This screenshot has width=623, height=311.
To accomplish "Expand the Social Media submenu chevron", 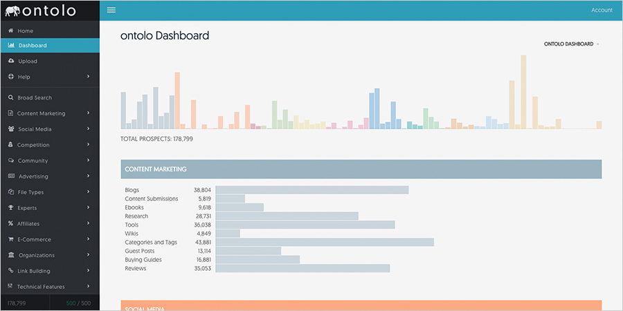I will pos(88,129).
